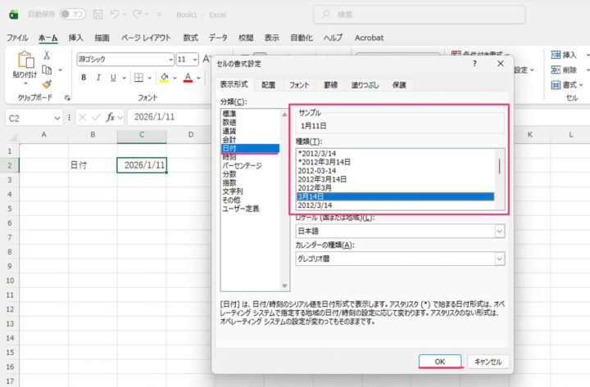590x387 pixels.
Task: Click the Cut scissors icon
Action: 48,55
